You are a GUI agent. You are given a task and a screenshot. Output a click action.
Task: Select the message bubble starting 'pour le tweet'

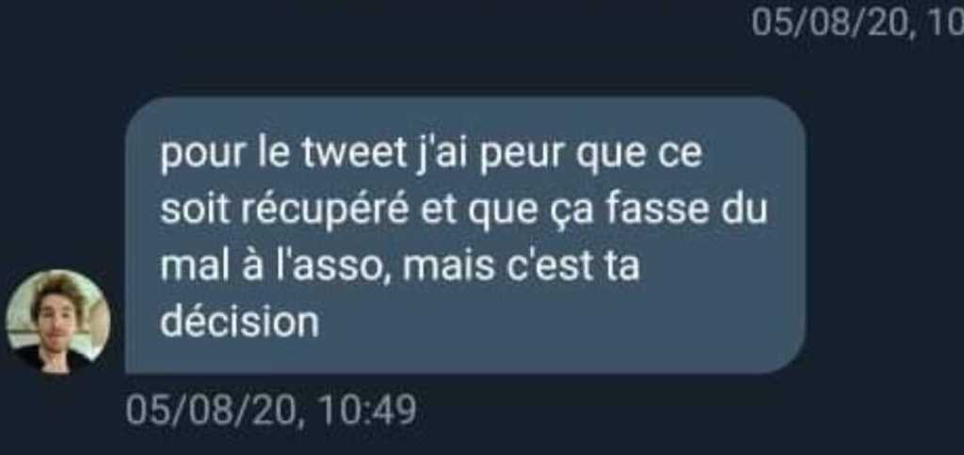click(x=465, y=235)
